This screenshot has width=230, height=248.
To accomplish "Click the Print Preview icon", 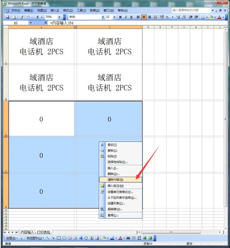I will click(15, 17).
